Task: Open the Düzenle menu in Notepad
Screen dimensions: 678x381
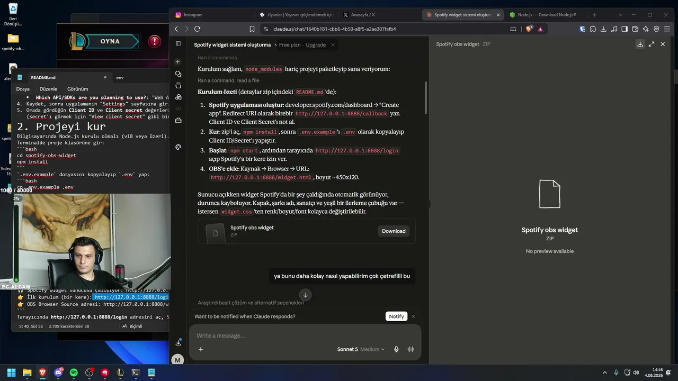Action: click(48, 89)
